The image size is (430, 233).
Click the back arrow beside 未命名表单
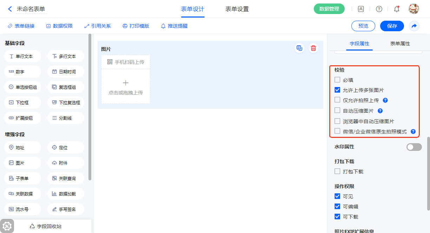point(10,9)
